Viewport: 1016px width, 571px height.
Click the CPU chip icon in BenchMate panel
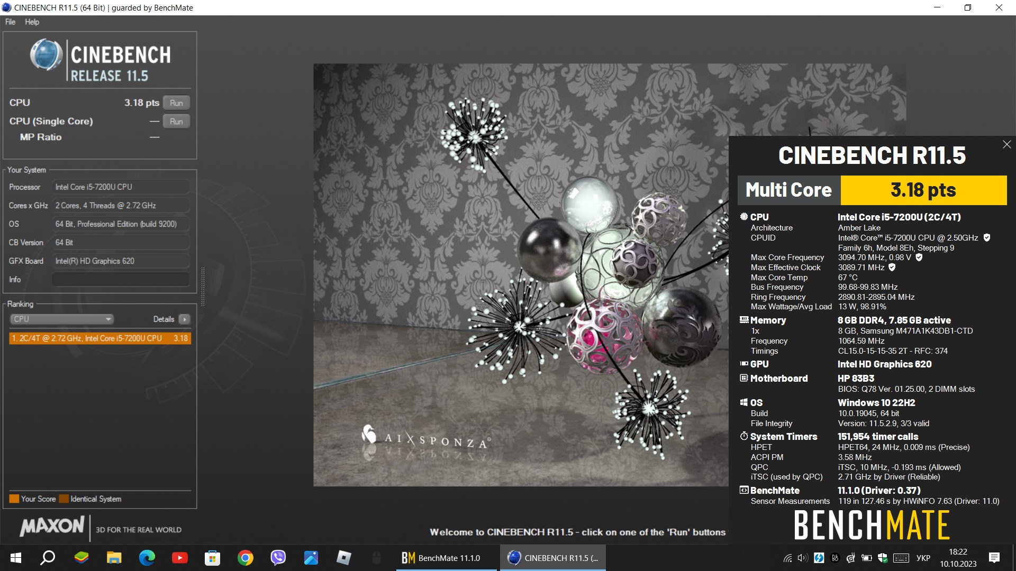(x=744, y=217)
